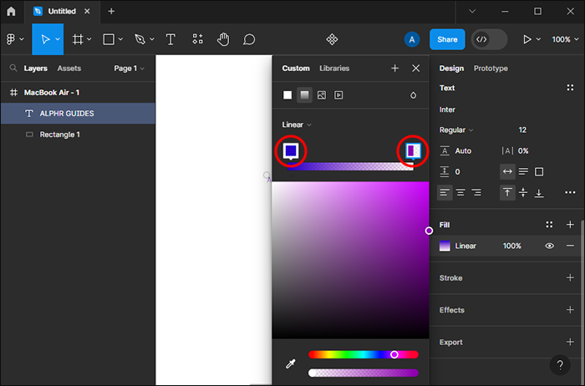
Task: Switch to the Libraries tab
Action: click(x=334, y=69)
